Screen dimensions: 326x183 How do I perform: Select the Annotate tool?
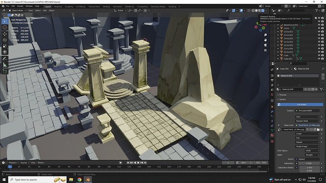click(x=5, y=58)
